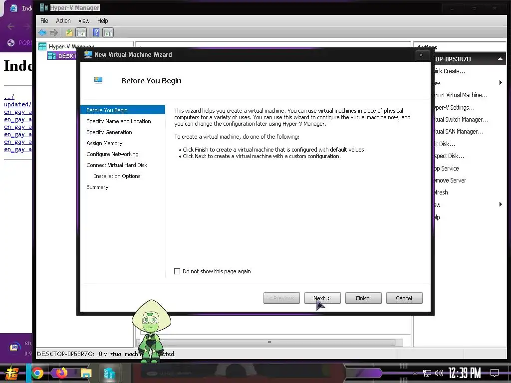Click the horizontal scrollbar in the center pane
The height and width of the screenshot is (383, 511).
pyautogui.click(x=269, y=342)
